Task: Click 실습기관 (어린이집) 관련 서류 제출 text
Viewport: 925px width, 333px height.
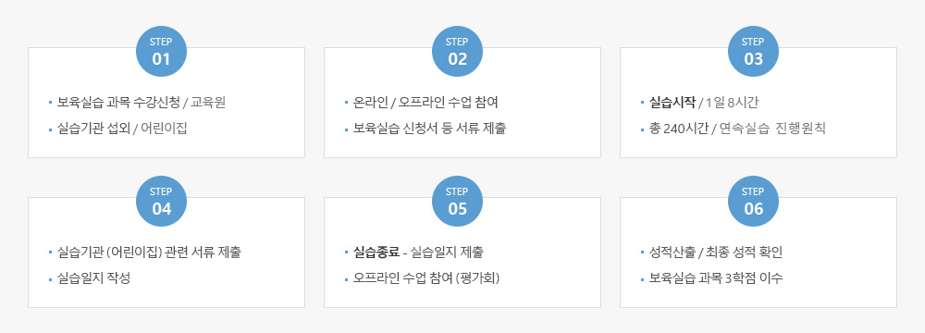Action: (149, 253)
